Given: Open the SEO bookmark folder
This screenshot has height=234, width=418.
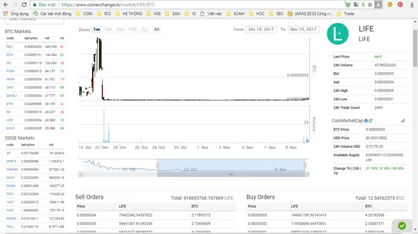Looking at the screenshot, I should pyautogui.click(x=276, y=14).
